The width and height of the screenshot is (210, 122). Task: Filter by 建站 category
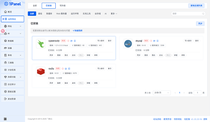(x=40, y=13)
